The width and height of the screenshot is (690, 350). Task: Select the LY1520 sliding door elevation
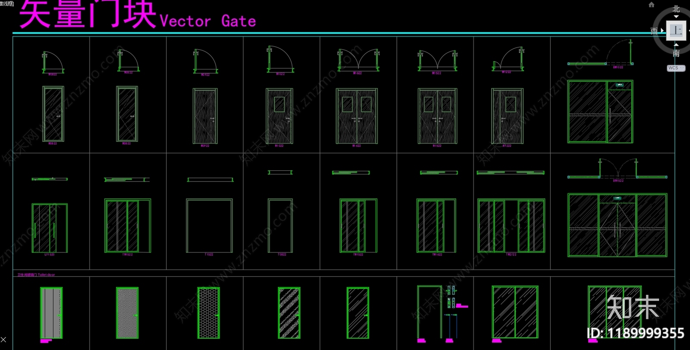[x=50, y=228]
